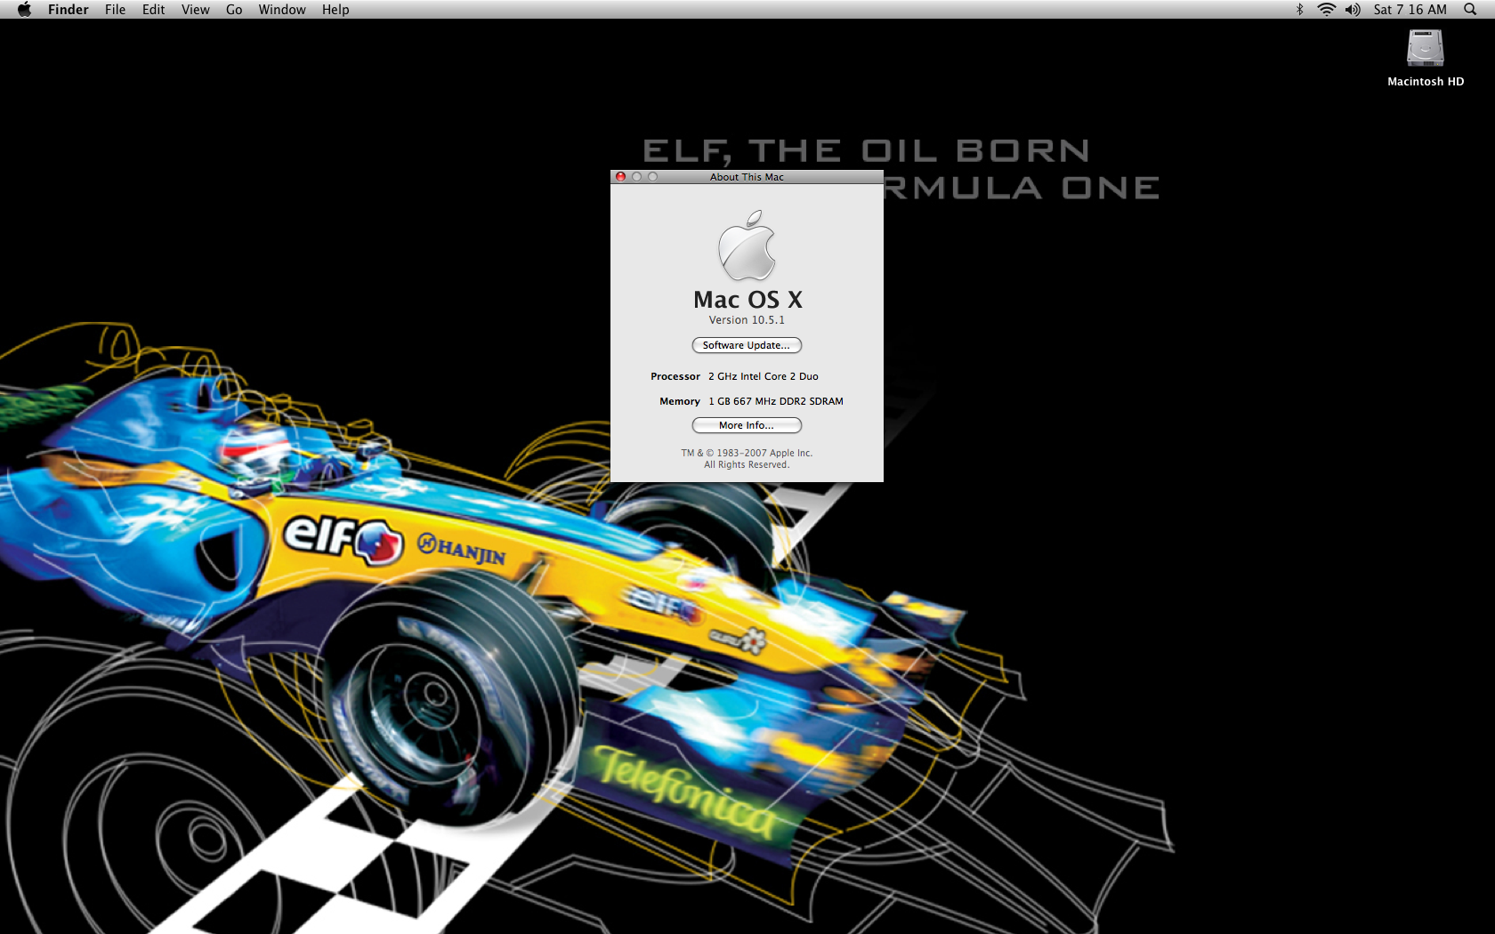Click the Mac OS X heading

coord(747,300)
